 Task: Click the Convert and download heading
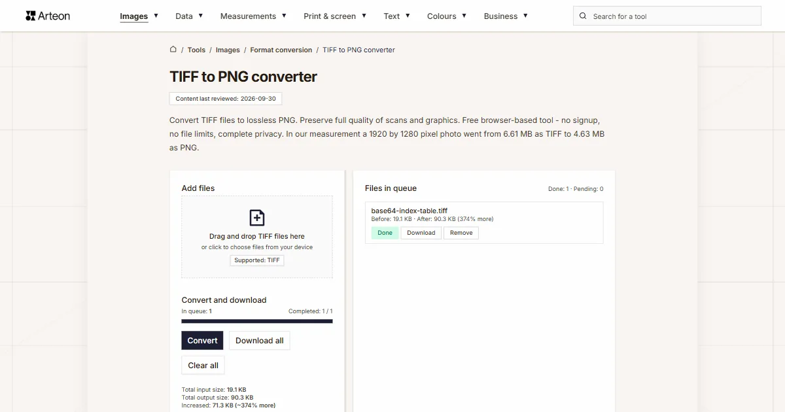224,300
